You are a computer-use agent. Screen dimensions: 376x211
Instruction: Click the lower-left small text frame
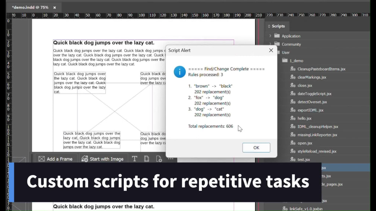[x=92, y=140]
